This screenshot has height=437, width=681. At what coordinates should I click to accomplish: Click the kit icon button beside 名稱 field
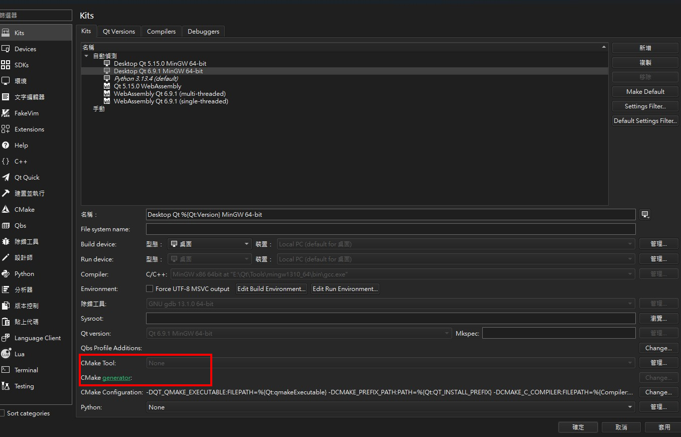coord(645,214)
